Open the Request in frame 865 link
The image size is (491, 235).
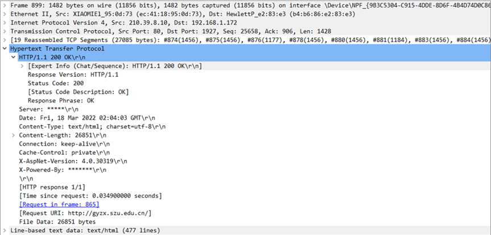pyautogui.click(x=59, y=205)
